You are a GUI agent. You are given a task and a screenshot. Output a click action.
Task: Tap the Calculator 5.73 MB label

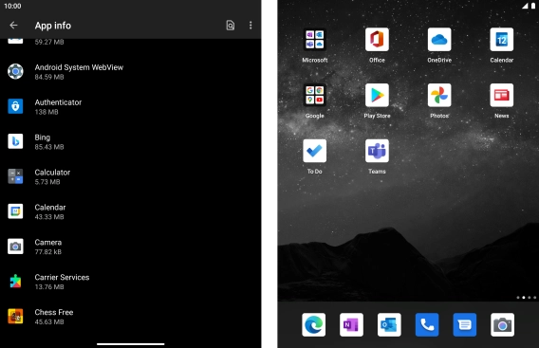[52, 177]
